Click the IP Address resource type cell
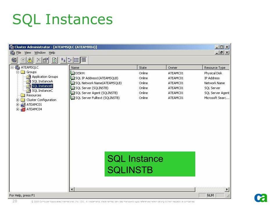Screen dimensions: 279x209 (212, 78)
